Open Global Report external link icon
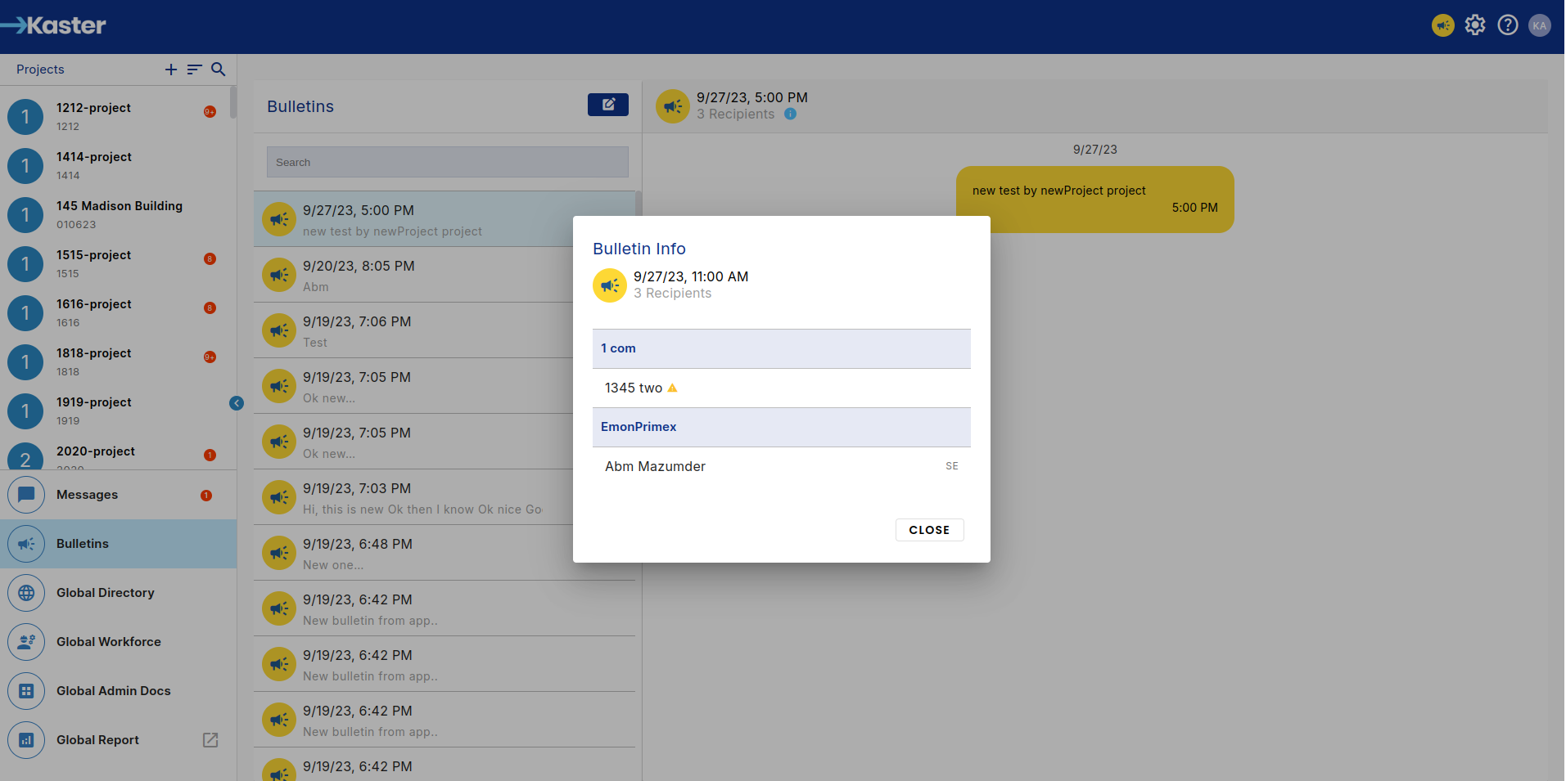Screen dimensions: 1566x781 click(x=210, y=740)
